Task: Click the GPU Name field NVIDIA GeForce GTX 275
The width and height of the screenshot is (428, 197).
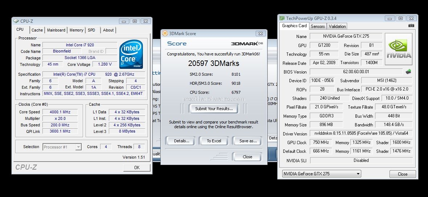Action: [x=345, y=36]
